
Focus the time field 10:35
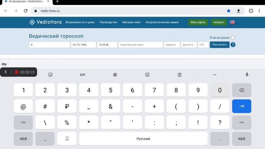pos(107,45)
